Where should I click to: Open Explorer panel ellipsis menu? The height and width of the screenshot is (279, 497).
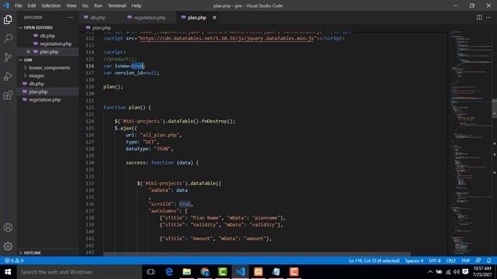click(71, 17)
